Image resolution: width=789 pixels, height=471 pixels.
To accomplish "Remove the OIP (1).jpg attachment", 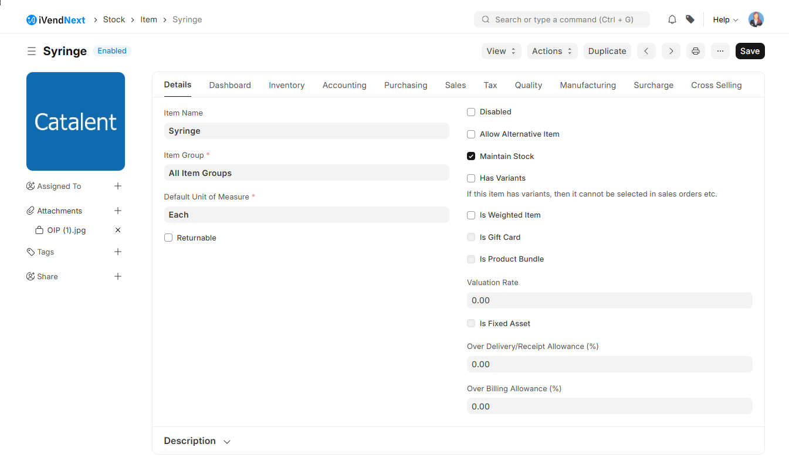I will coord(118,230).
